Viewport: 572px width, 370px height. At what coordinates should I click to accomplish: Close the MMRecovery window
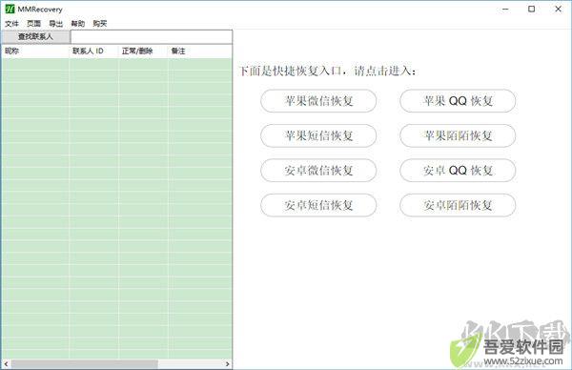[558, 10]
